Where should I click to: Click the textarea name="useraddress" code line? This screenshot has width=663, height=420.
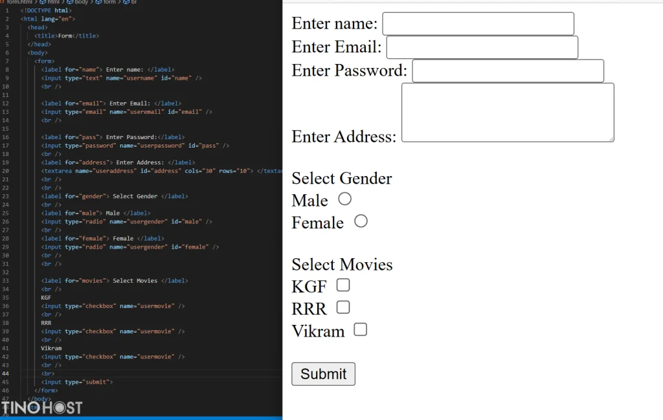[x=161, y=171]
